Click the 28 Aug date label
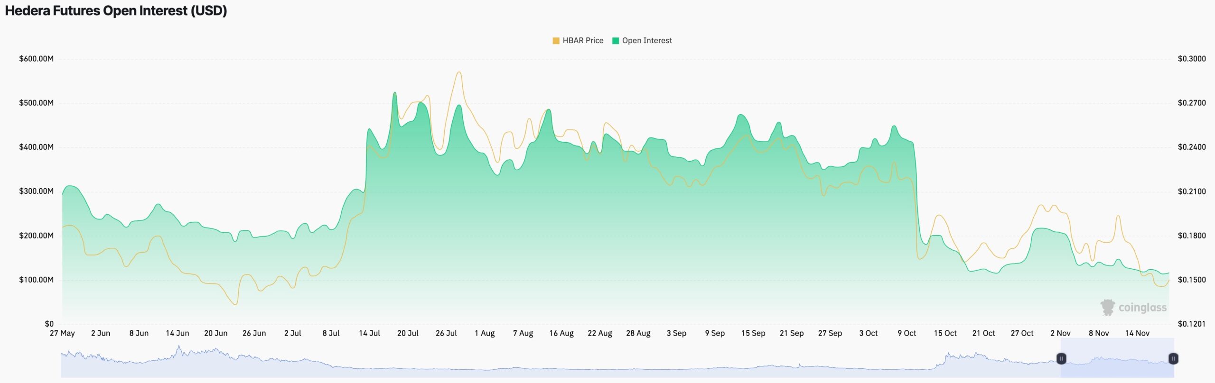The image size is (1215, 383). point(638,333)
